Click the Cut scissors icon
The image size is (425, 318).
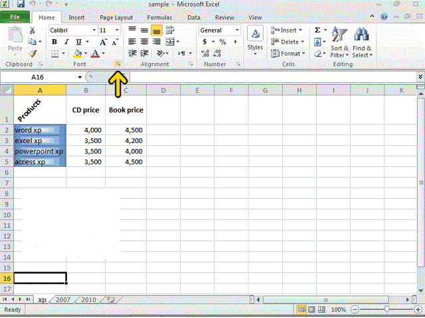click(x=33, y=30)
